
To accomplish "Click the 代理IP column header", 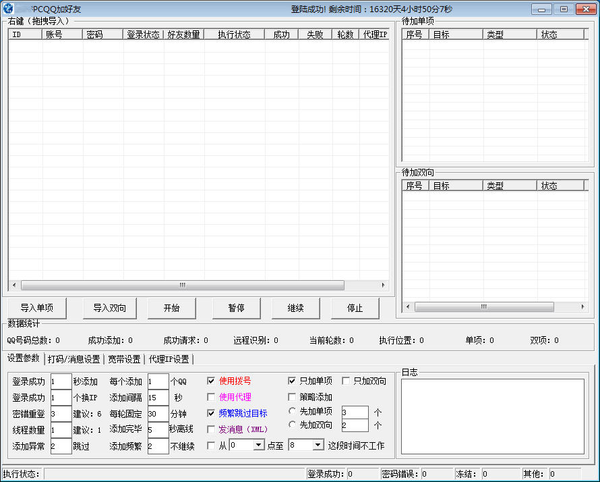I will coord(374,34).
